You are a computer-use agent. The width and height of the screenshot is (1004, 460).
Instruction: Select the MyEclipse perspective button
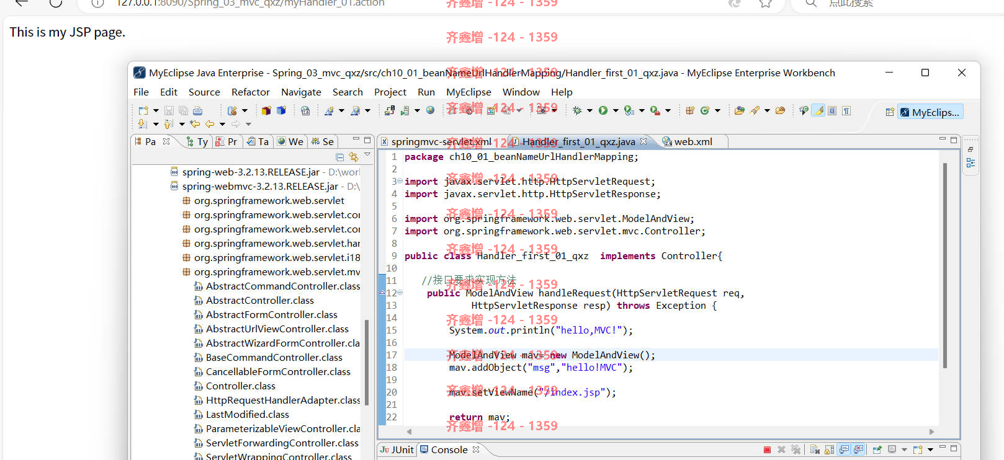930,112
